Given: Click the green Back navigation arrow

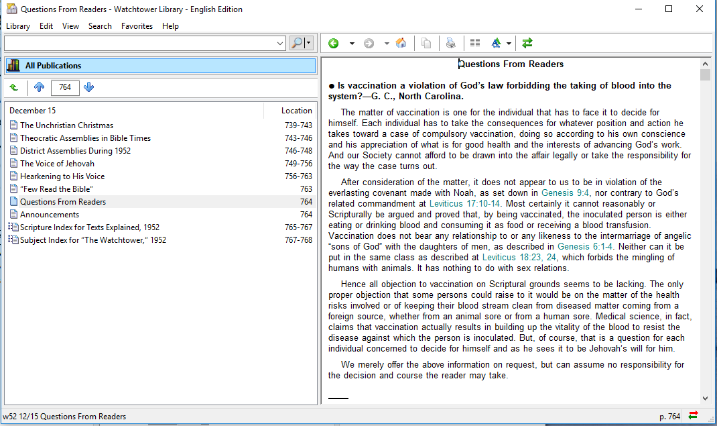Looking at the screenshot, I should pos(334,44).
